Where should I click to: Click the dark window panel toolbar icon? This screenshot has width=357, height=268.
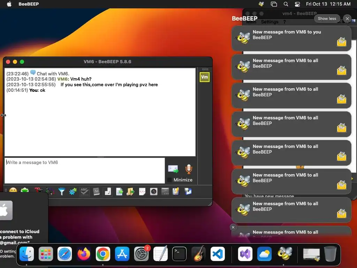(x=165, y=192)
